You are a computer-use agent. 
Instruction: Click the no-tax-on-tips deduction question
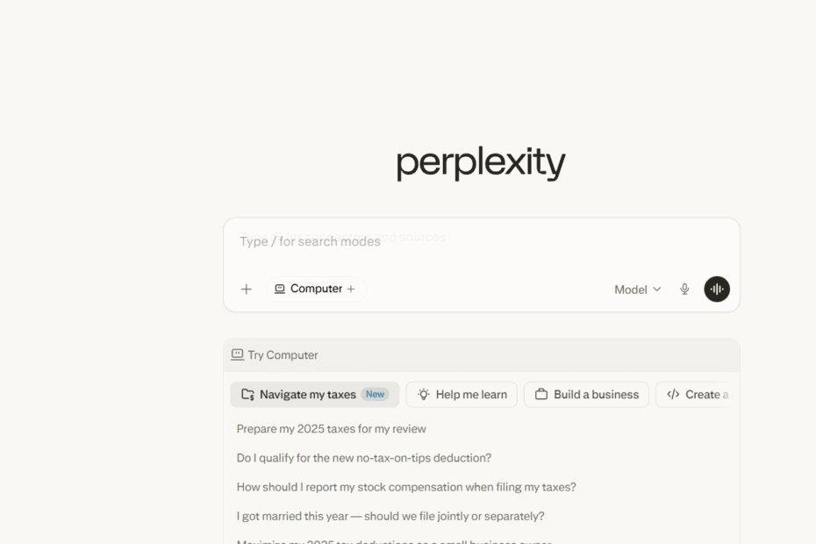363,457
